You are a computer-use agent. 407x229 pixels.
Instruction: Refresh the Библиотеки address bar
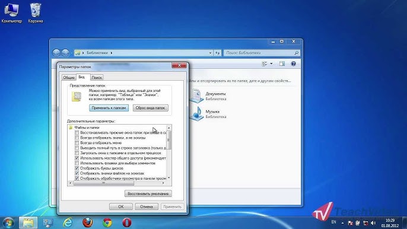pos(218,53)
